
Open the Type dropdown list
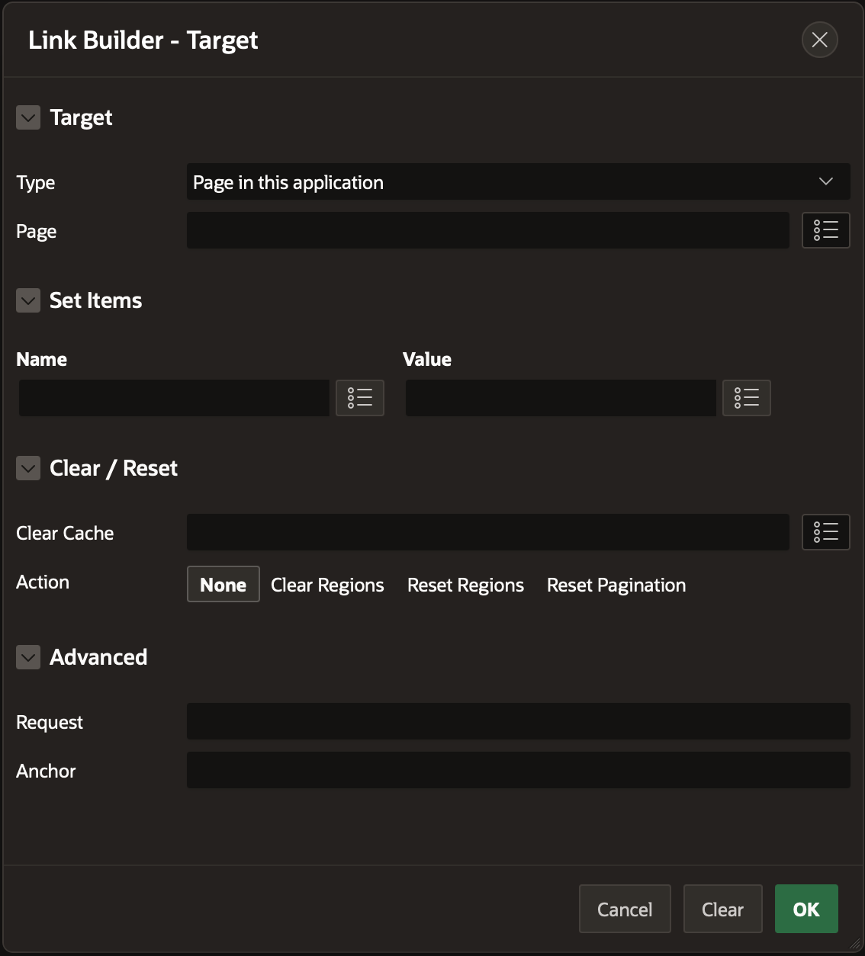[x=519, y=181]
